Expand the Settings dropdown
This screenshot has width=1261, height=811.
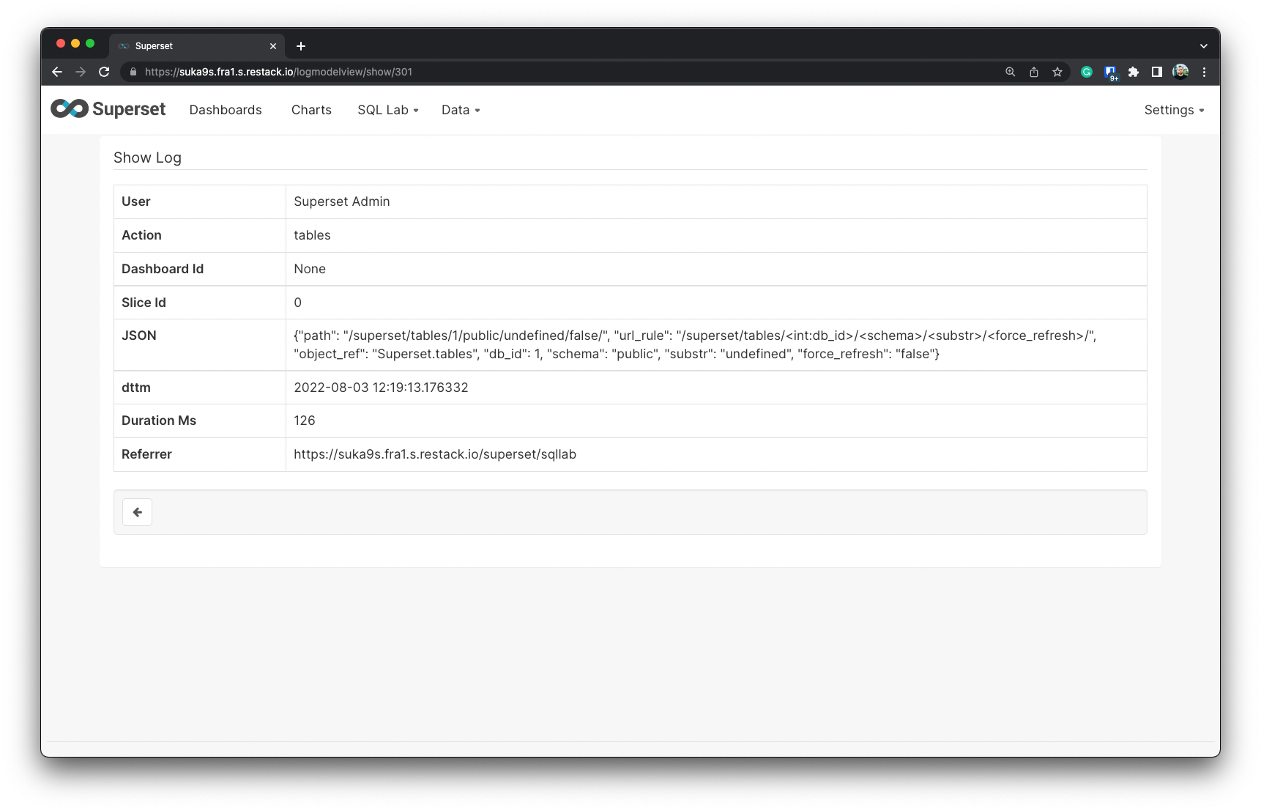pos(1175,110)
